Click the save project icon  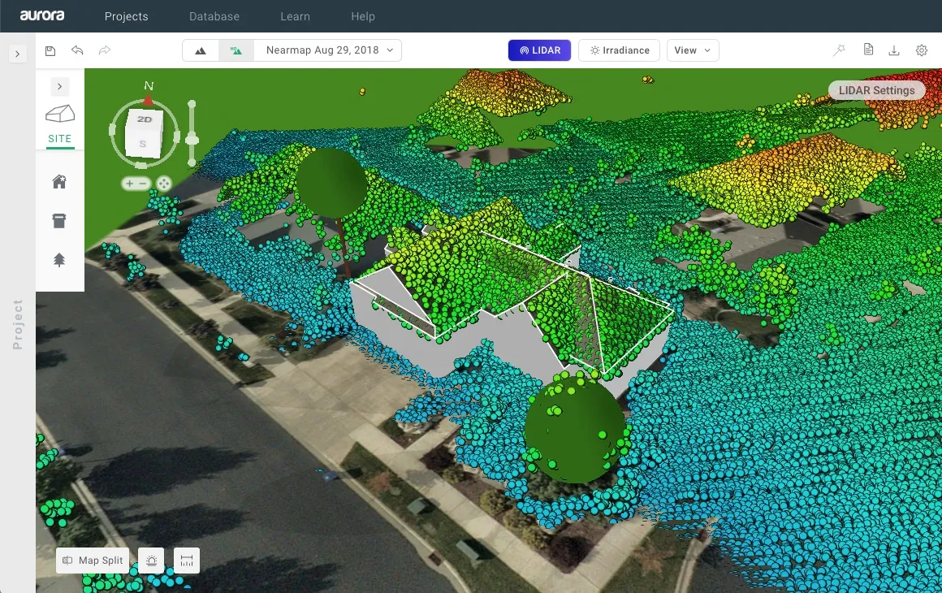click(x=50, y=50)
